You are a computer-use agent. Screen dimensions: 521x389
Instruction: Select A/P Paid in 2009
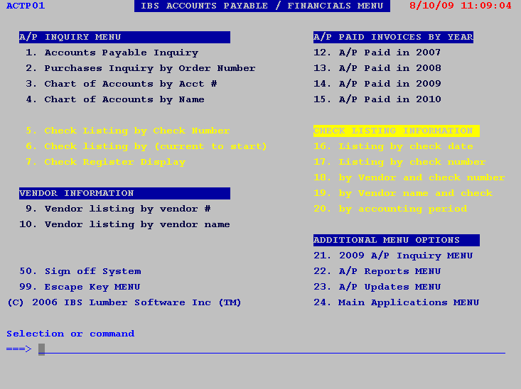(x=377, y=84)
